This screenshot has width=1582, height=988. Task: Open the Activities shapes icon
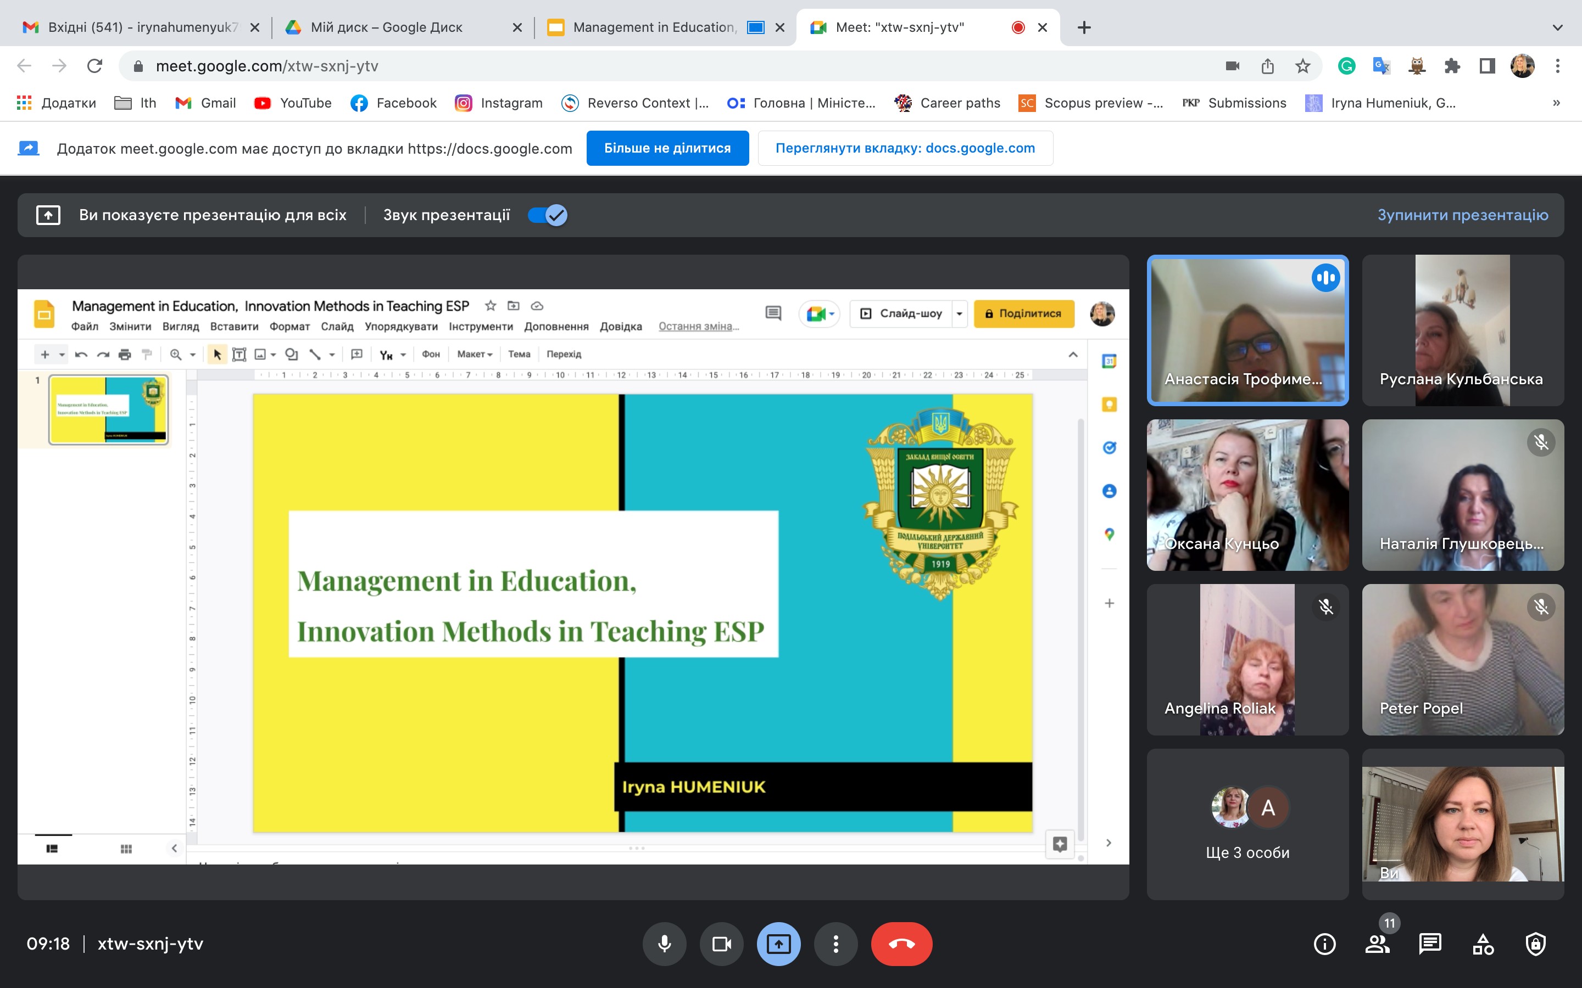(1483, 944)
